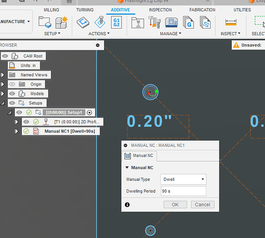Expand the Named Views tree node
Screen dimensions: 265x238
[x=2, y=75]
